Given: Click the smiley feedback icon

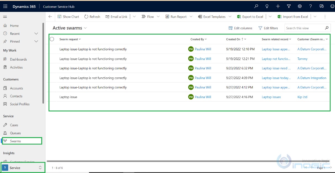Looking at the screenshot, I should pyautogui.click(x=332, y=6).
